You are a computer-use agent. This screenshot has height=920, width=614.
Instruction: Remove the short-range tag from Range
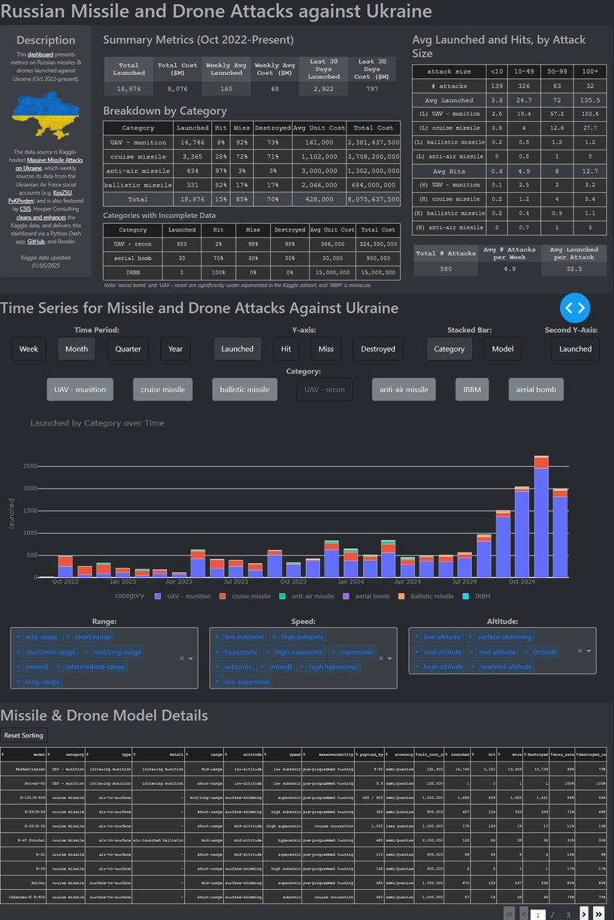coord(68,637)
